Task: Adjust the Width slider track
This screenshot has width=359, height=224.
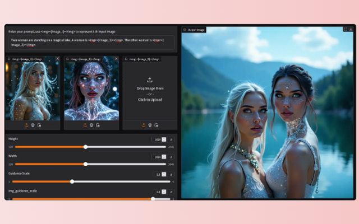Action: (90, 164)
